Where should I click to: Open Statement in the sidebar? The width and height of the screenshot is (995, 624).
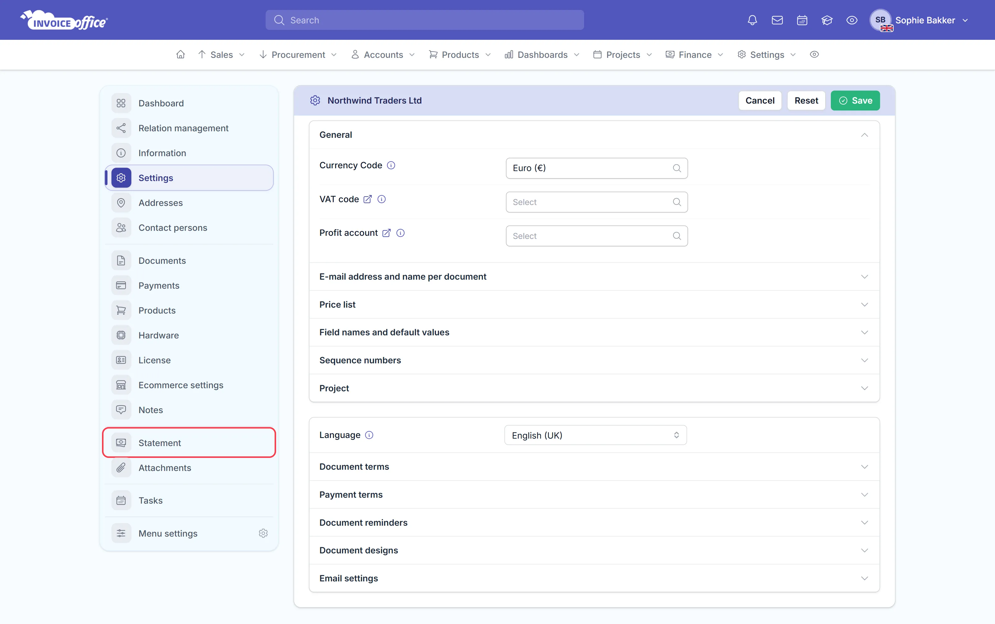[189, 442]
